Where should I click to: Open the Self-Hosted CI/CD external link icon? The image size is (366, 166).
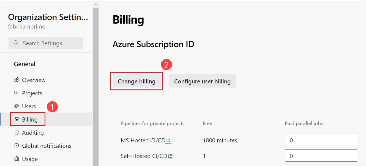[170, 156]
